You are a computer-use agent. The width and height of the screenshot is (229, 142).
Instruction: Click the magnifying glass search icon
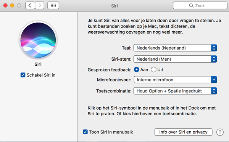191,6
